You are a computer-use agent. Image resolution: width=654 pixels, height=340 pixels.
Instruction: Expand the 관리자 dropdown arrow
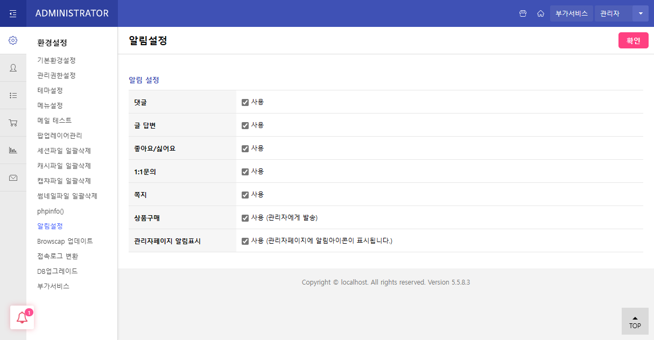coord(641,13)
